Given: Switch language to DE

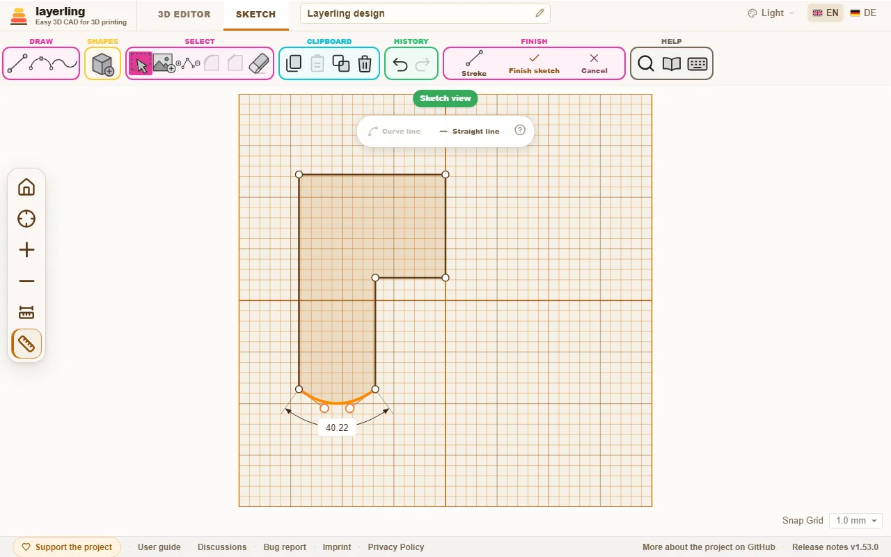Looking at the screenshot, I should click(863, 13).
